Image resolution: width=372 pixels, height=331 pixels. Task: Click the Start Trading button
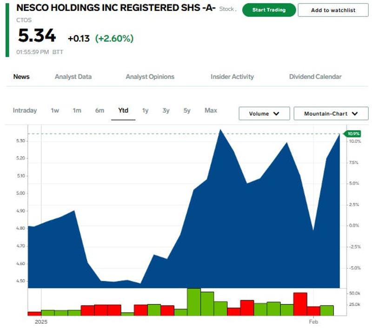269,10
